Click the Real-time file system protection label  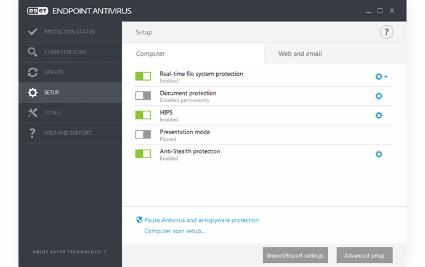[201, 74]
